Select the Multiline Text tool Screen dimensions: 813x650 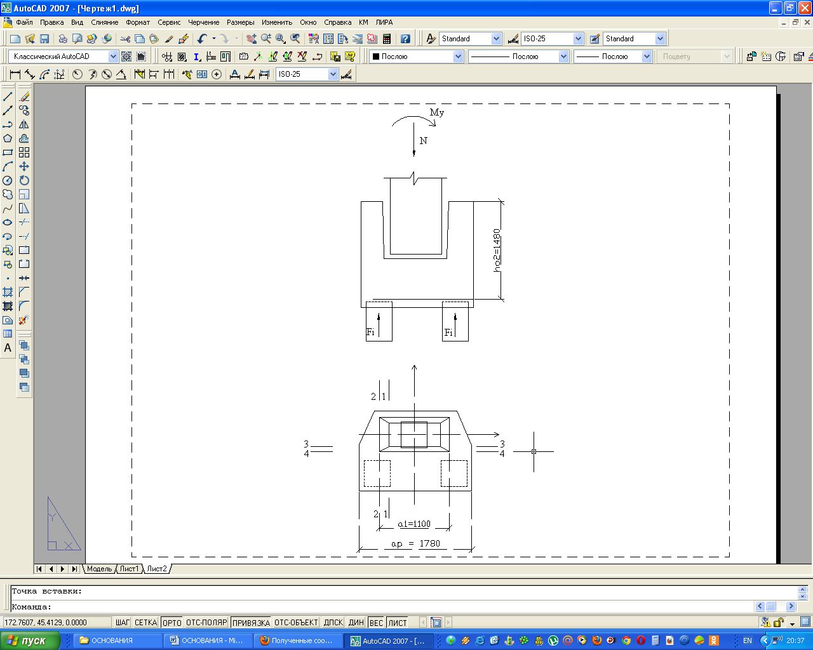click(8, 348)
